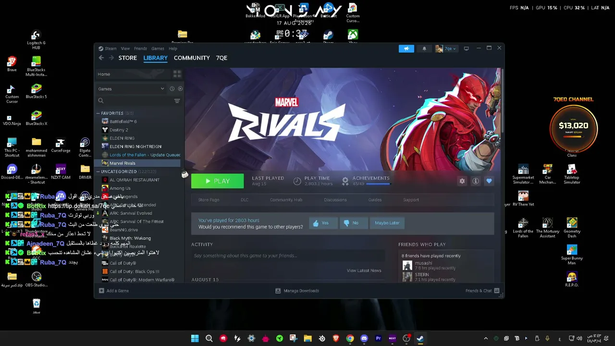Open the Geometry Dash desktop shortcut

click(x=572, y=228)
